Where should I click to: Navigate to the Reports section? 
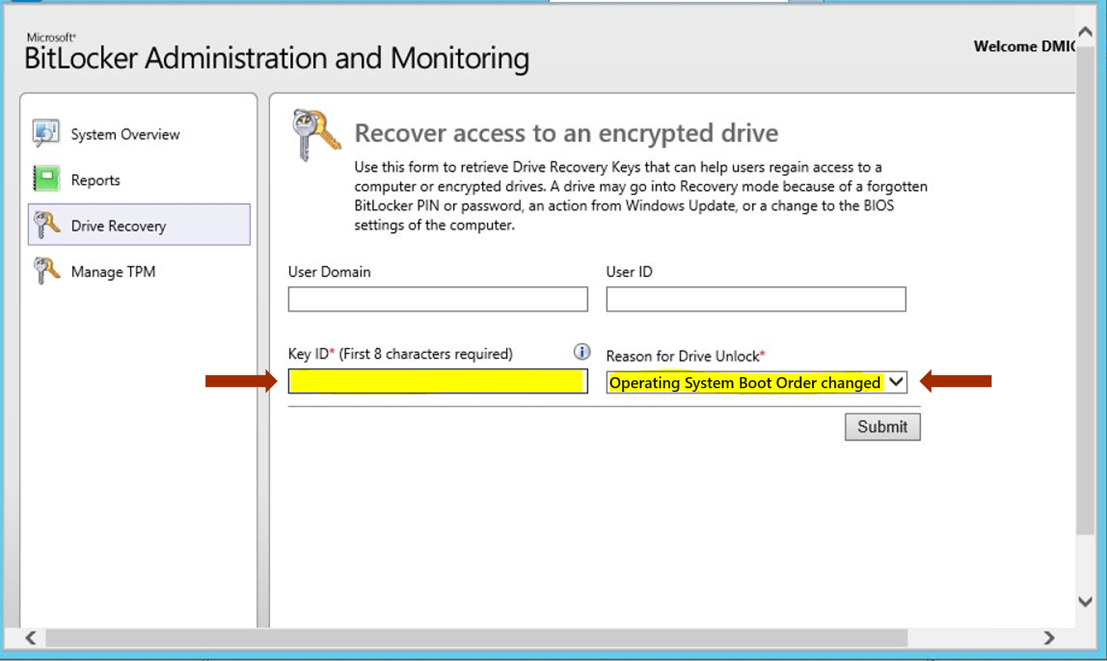coord(95,179)
